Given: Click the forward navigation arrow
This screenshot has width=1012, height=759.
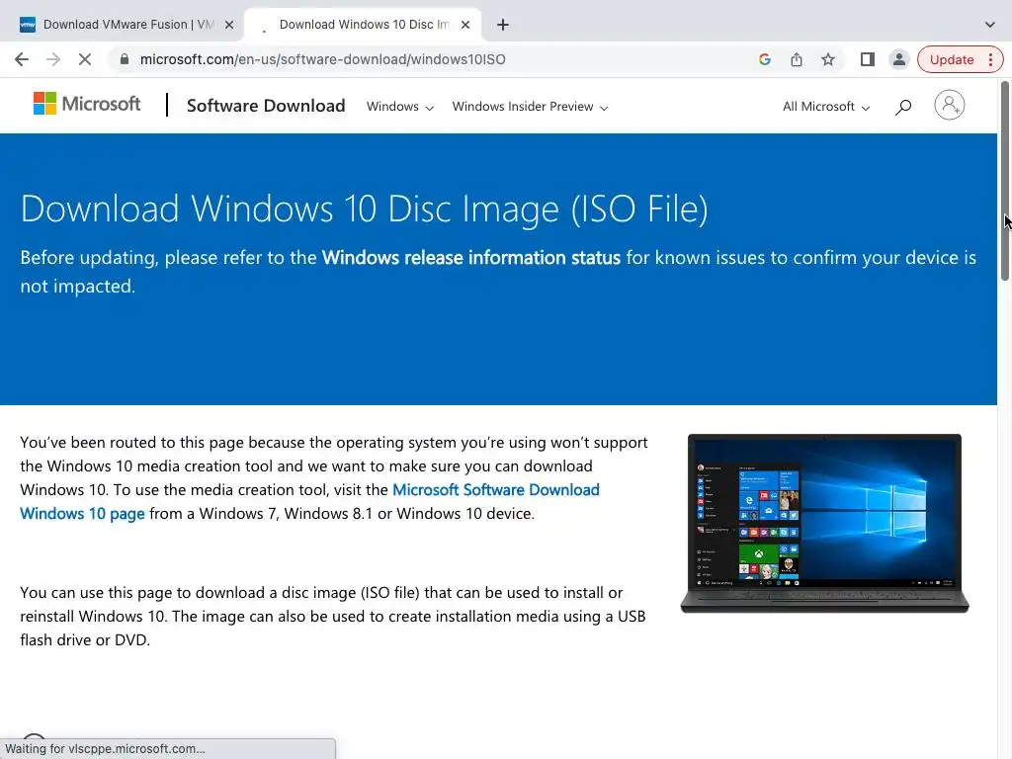Looking at the screenshot, I should tap(53, 59).
